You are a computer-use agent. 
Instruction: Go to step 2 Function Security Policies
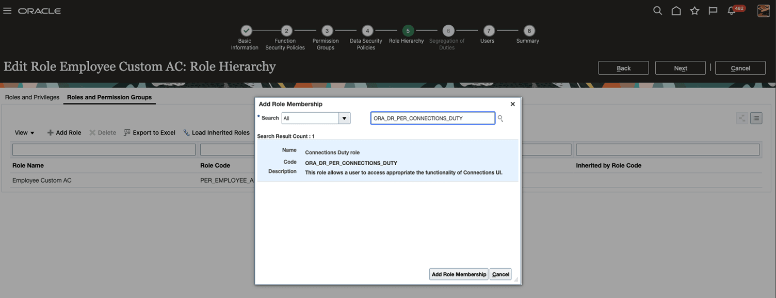[286, 31]
